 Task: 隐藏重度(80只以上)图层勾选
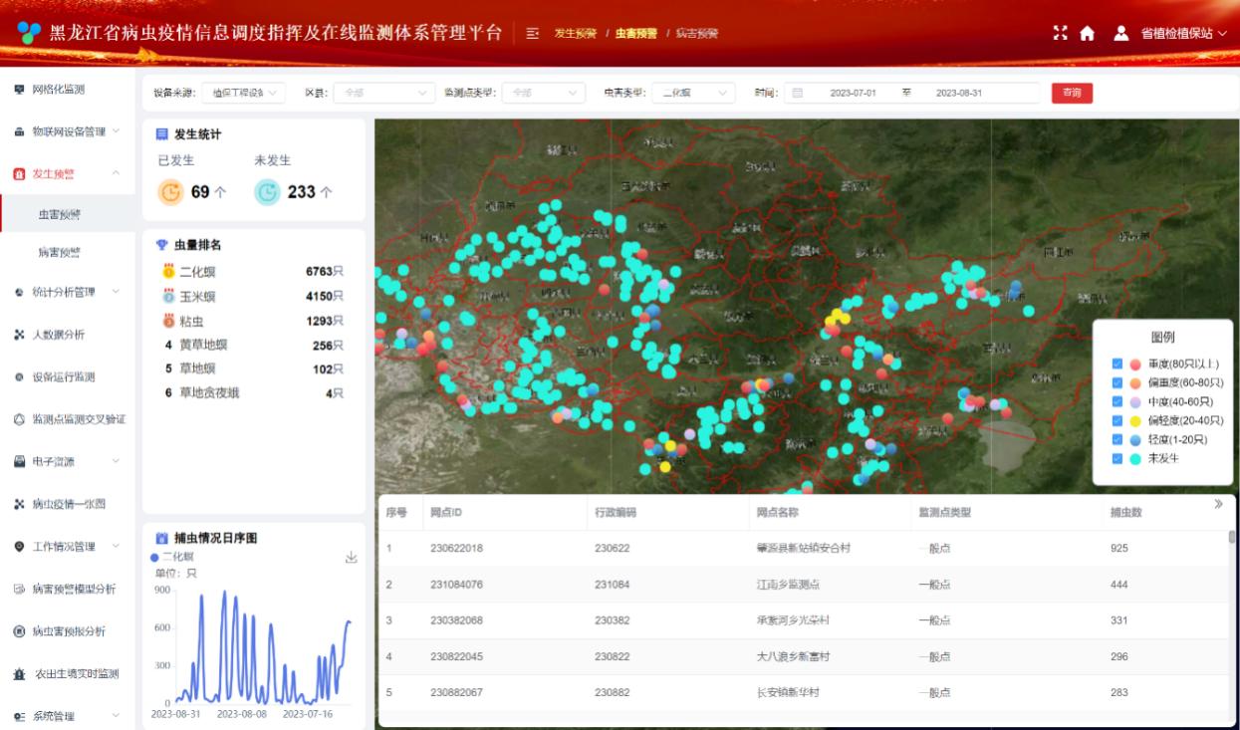point(1116,364)
